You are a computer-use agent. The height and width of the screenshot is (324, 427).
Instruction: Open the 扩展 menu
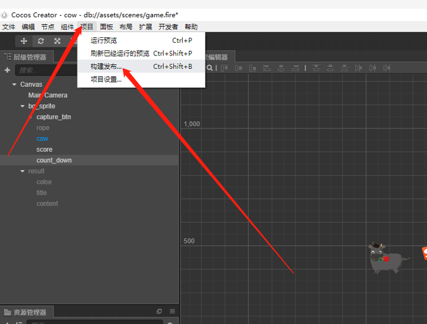click(x=145, y=27)
